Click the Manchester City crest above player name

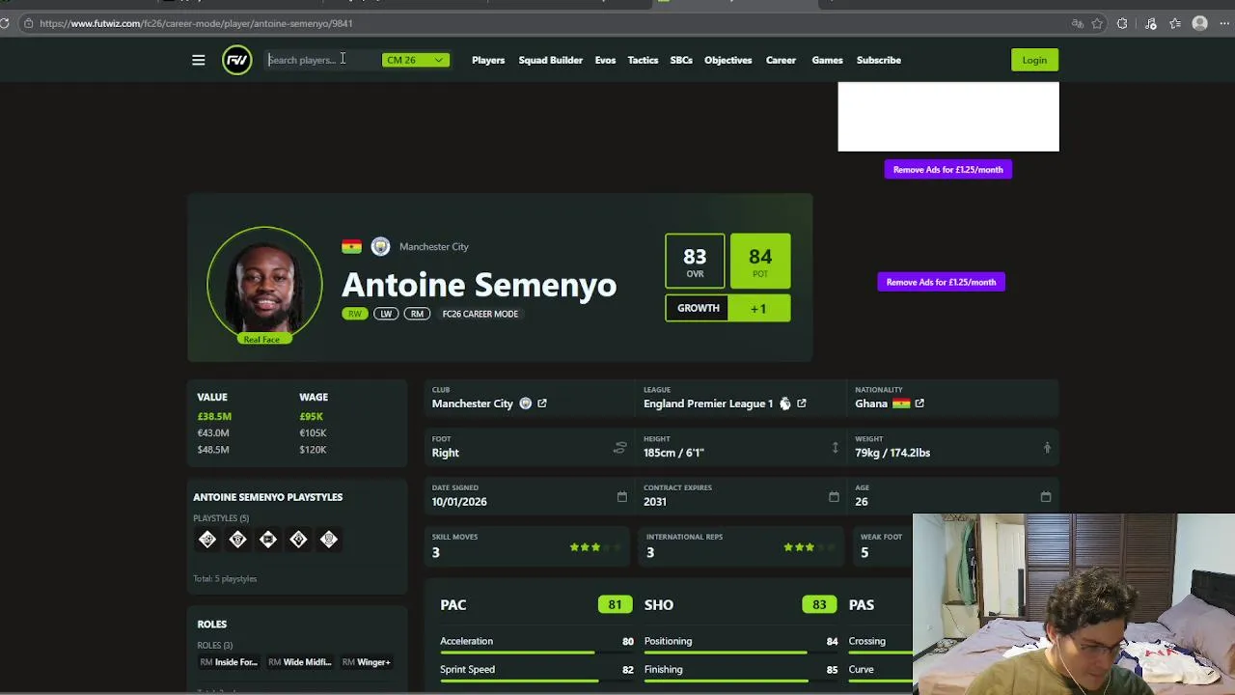tap(380, 246)
